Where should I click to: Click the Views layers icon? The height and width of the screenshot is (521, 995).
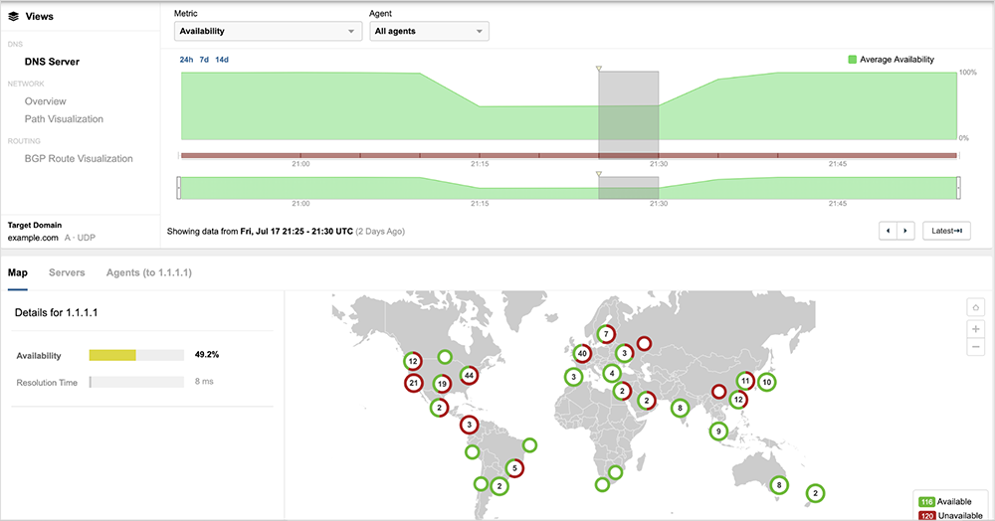(x=14, y=16)
